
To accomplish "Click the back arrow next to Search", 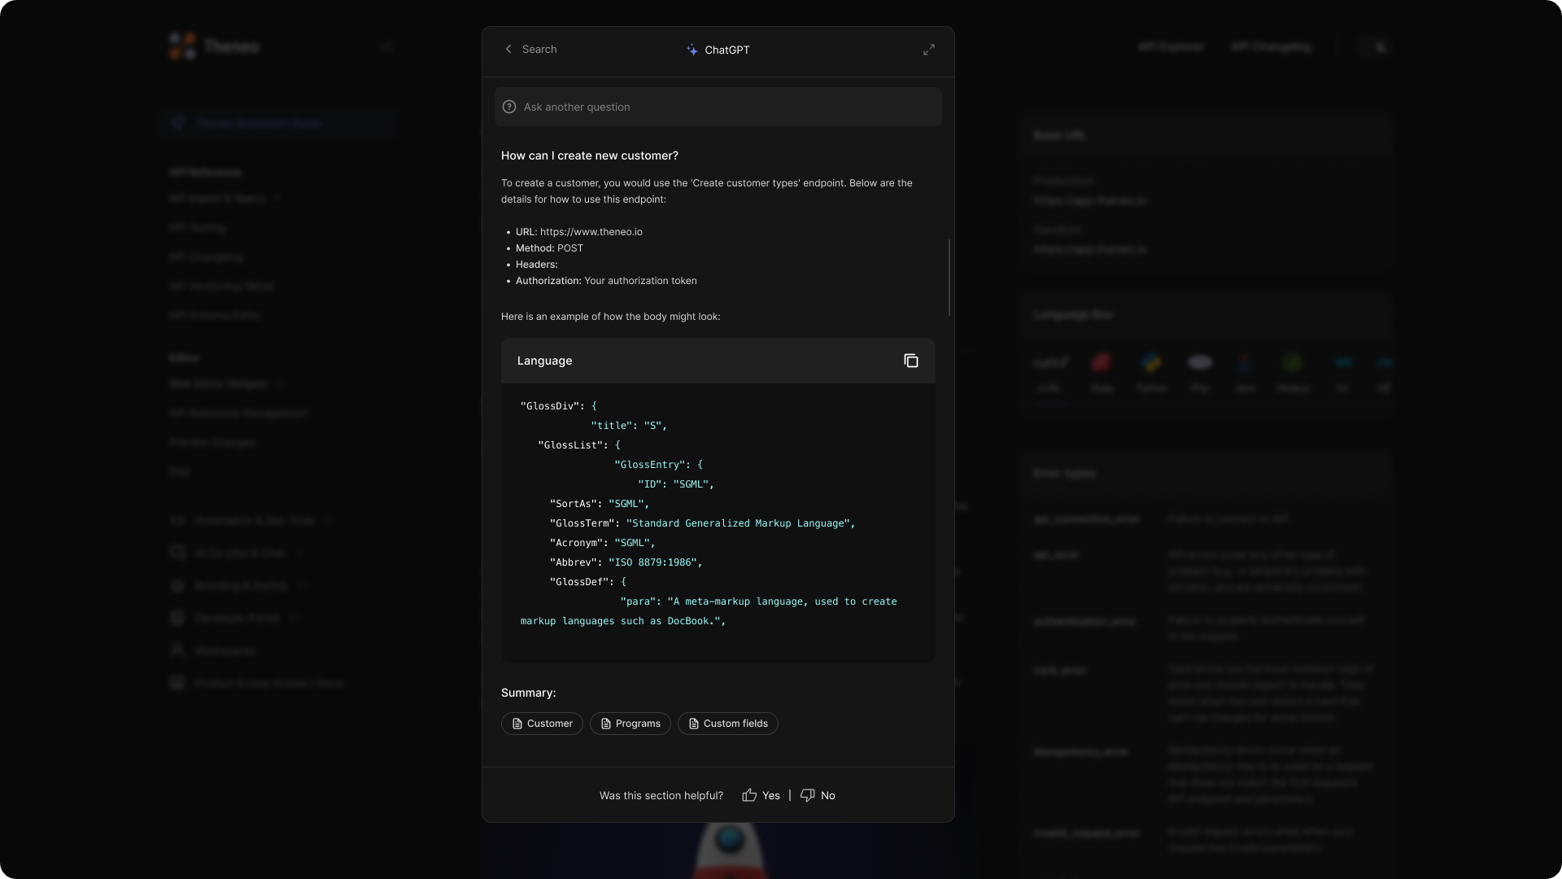I will pyautogui.click(x=508, y=50).
